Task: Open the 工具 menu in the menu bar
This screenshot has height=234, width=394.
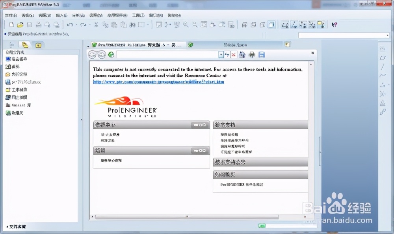Action: coord(139,16)
